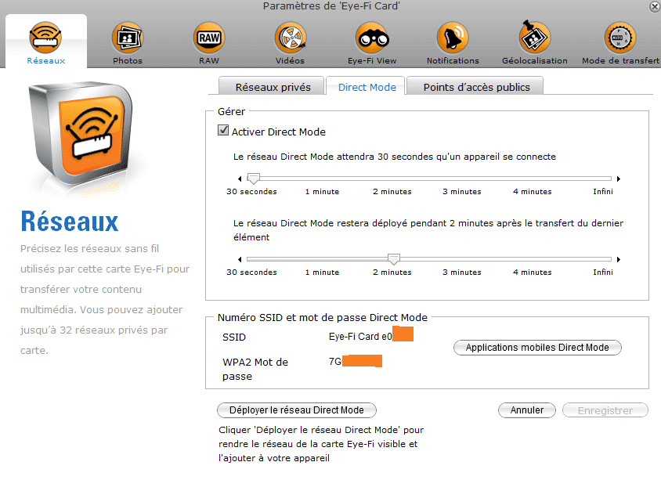
Task: Switch to Points d'accès publics tab
Action: point(476,87)
